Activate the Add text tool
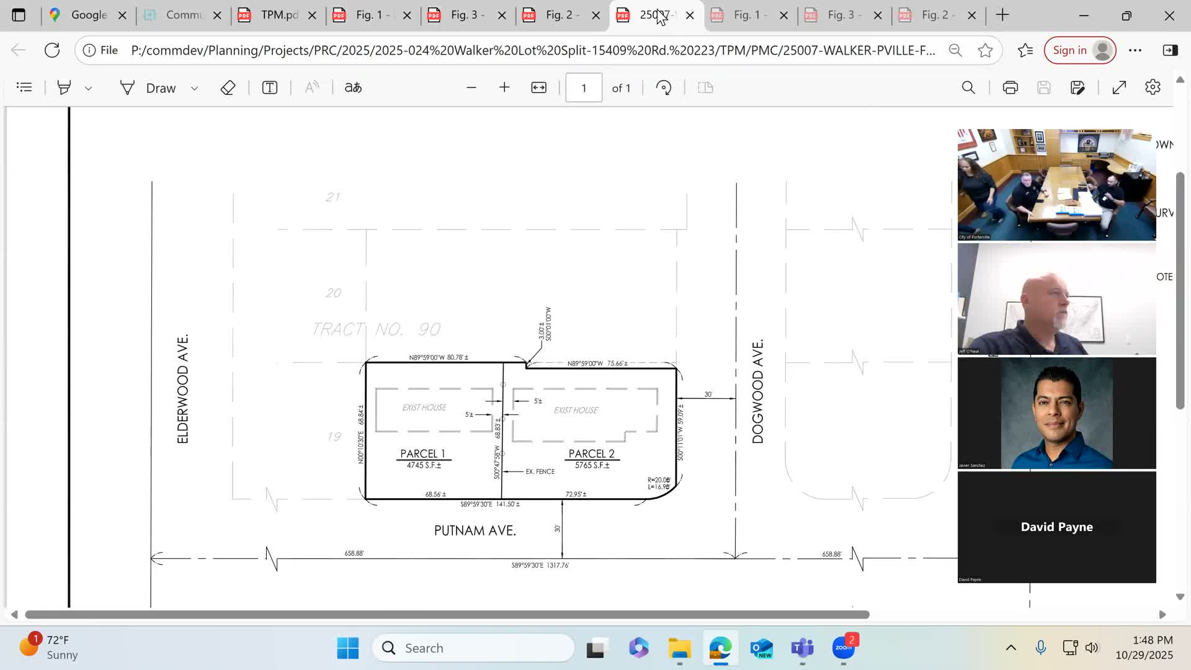This screenshot has height=670, width=1191. pos(269,87)
